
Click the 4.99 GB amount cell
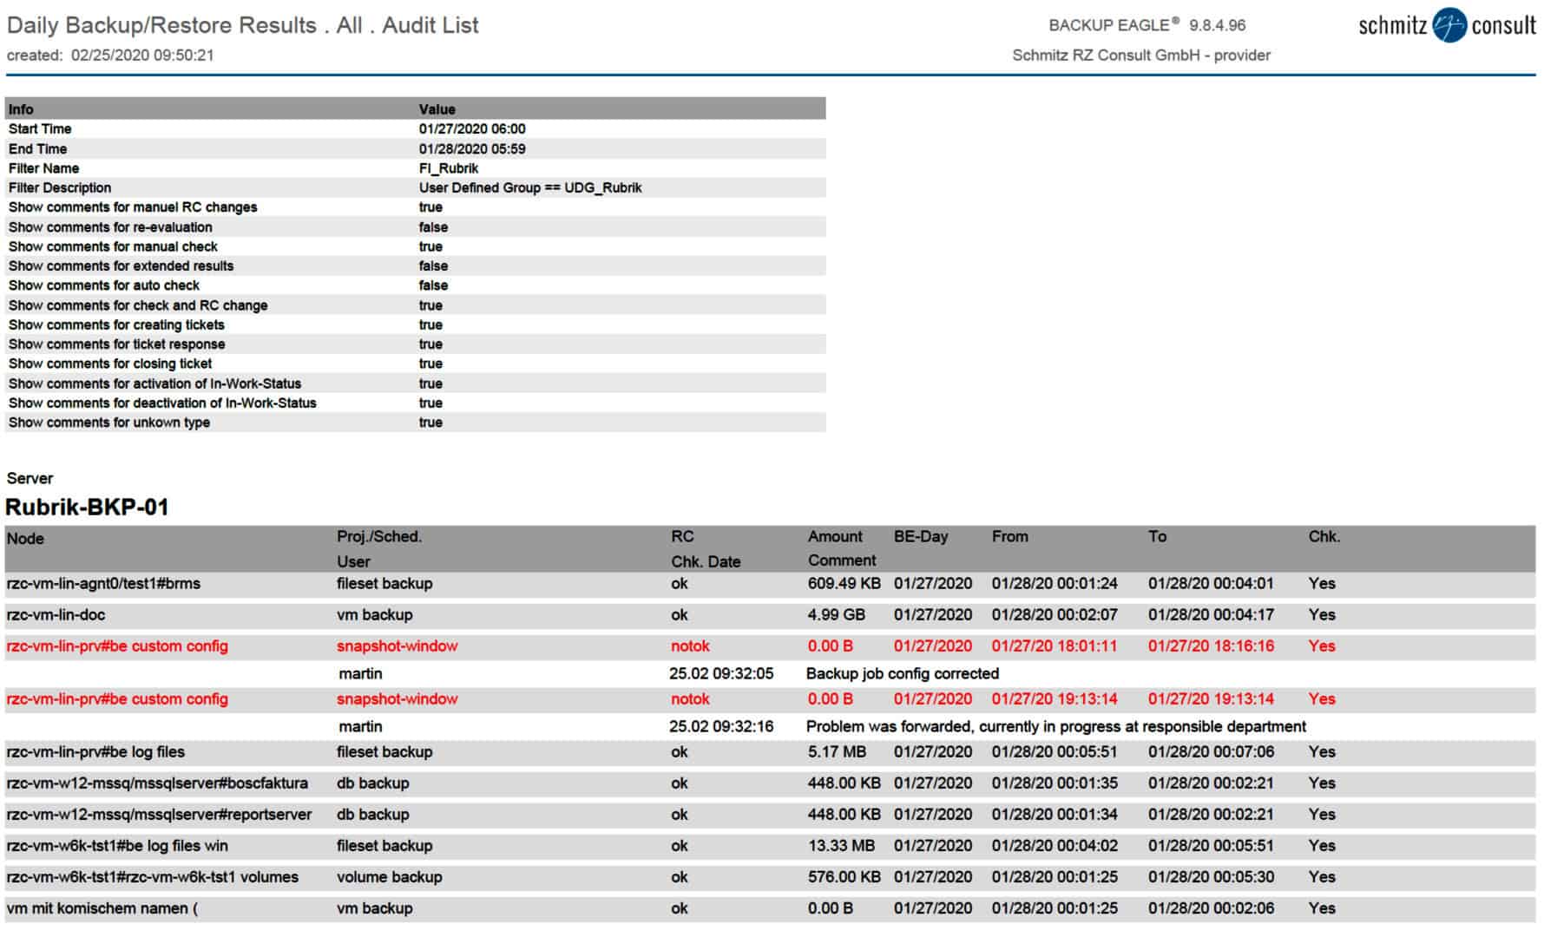836,615
